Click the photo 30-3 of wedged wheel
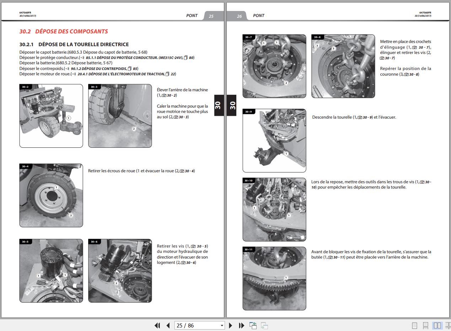The image size is (451, 331). point(120,116)
